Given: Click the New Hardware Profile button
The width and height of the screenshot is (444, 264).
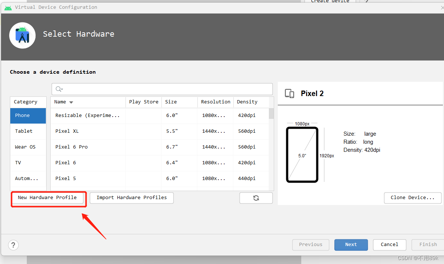Looking at the screenshot, I should click(x=47, y=198).
